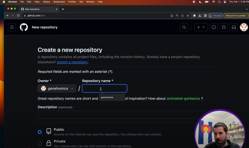The width and height of the screenshot is (249, 148).
Task: Toggle the Chrome side panel icon
Action: [205, 16]
